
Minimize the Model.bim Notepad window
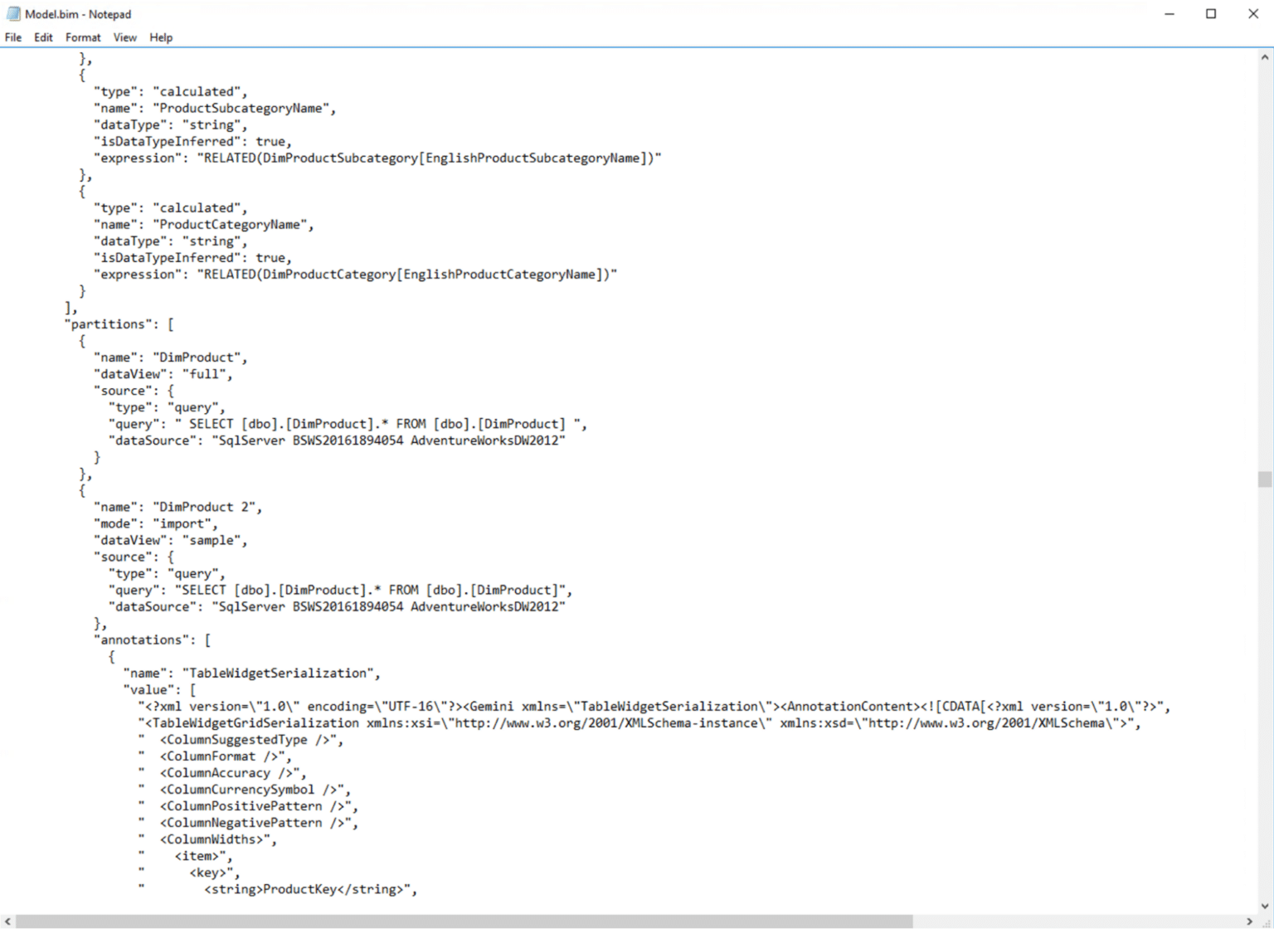coord(1169,14)
